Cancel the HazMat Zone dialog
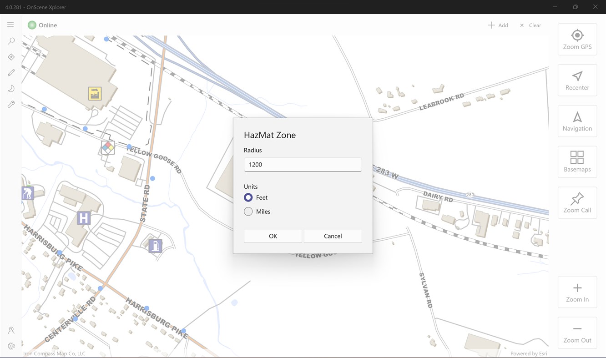606x358 pixels. (x=333, y=236)
